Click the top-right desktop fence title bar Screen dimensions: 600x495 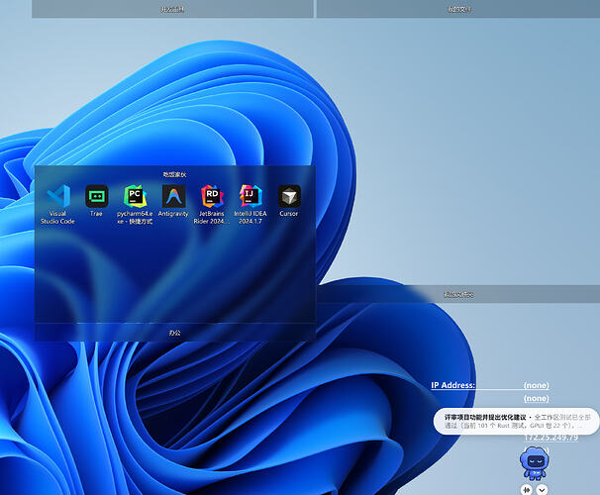coord(458,9)
